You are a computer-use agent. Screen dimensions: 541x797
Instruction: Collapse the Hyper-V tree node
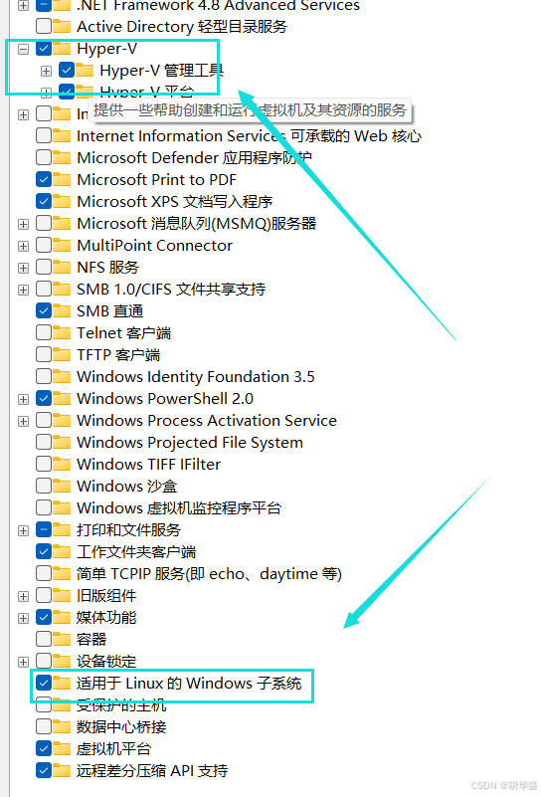[x=23, y=50]
